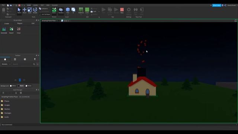Screen dimensions: 238x134
Task: Switch to the VIEW ribbon tab
Action: (x=48, y=5)
